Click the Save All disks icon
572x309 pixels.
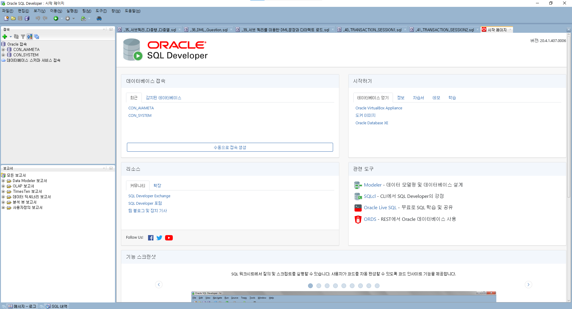27,18
